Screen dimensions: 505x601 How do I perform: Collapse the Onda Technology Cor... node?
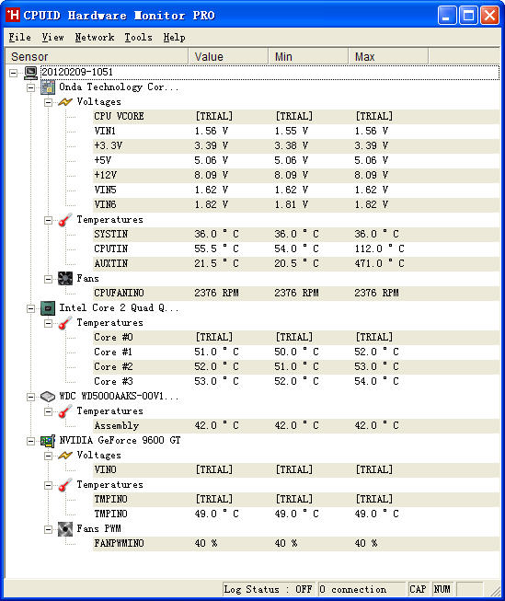click(30, 87)
